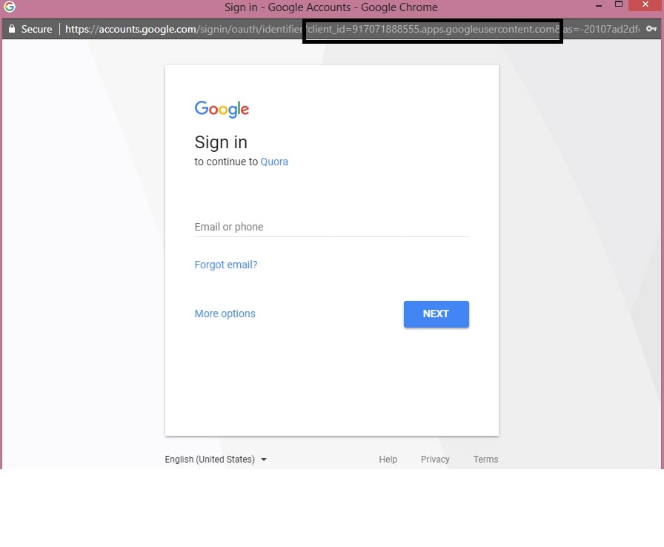Click the blue NEXT button
Screen dimensions: 664x547
coord(436,314)
